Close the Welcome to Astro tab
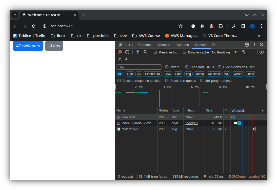Screen dimensions: 277x190 pyautogui.click(x=75, y=15)
